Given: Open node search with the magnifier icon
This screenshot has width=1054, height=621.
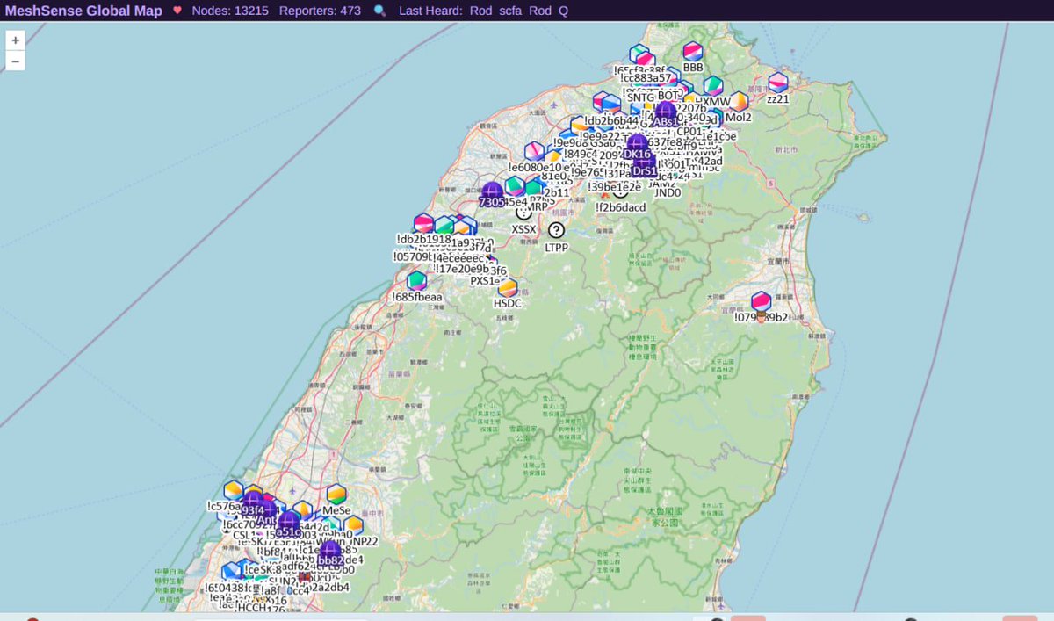Looking at the screenshot, I should [379, 11].
